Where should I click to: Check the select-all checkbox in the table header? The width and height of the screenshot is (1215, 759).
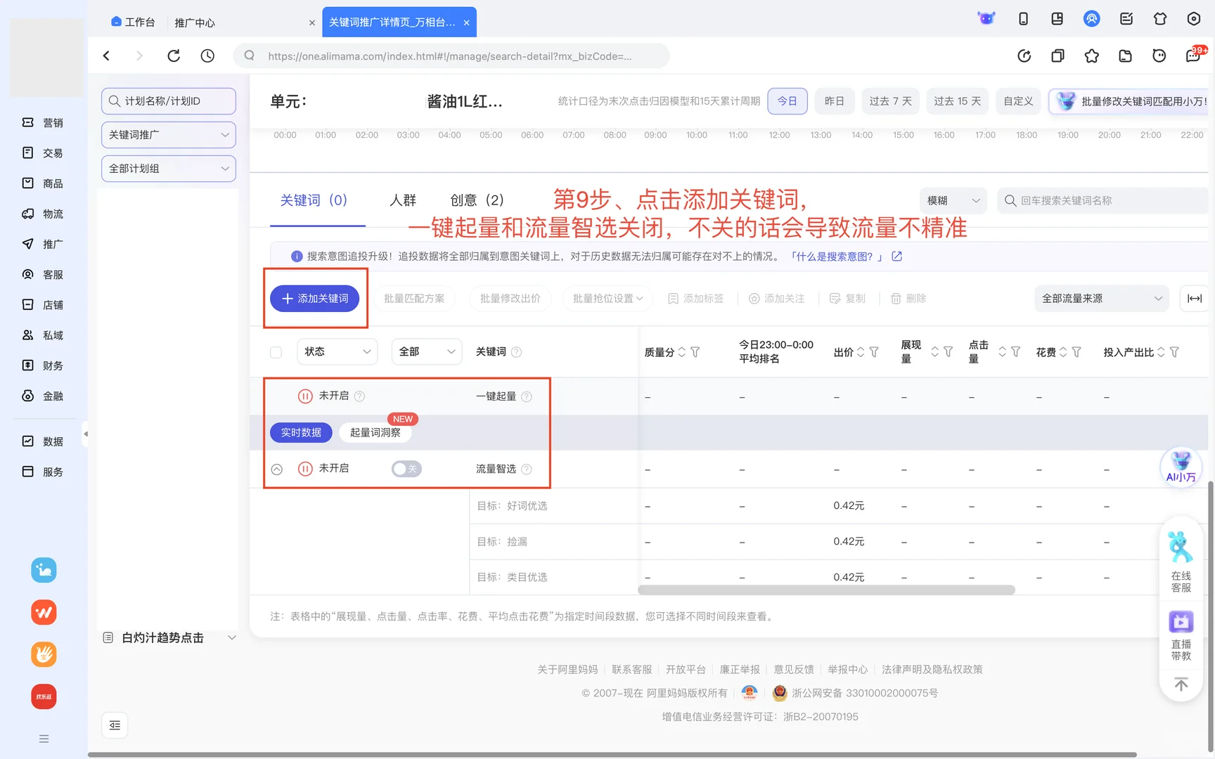point(276,351)
